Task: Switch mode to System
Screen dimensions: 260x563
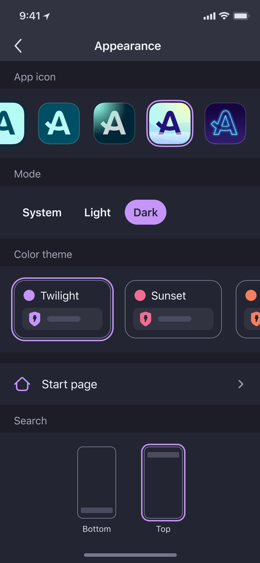Action: point(42,212)
